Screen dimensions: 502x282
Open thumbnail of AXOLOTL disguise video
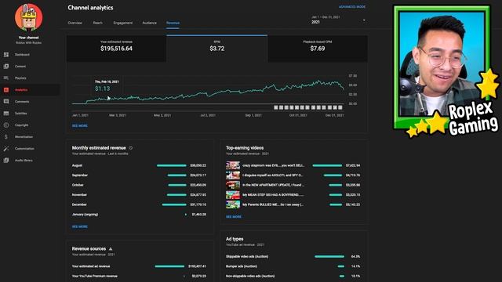click(x=233, y=175)
